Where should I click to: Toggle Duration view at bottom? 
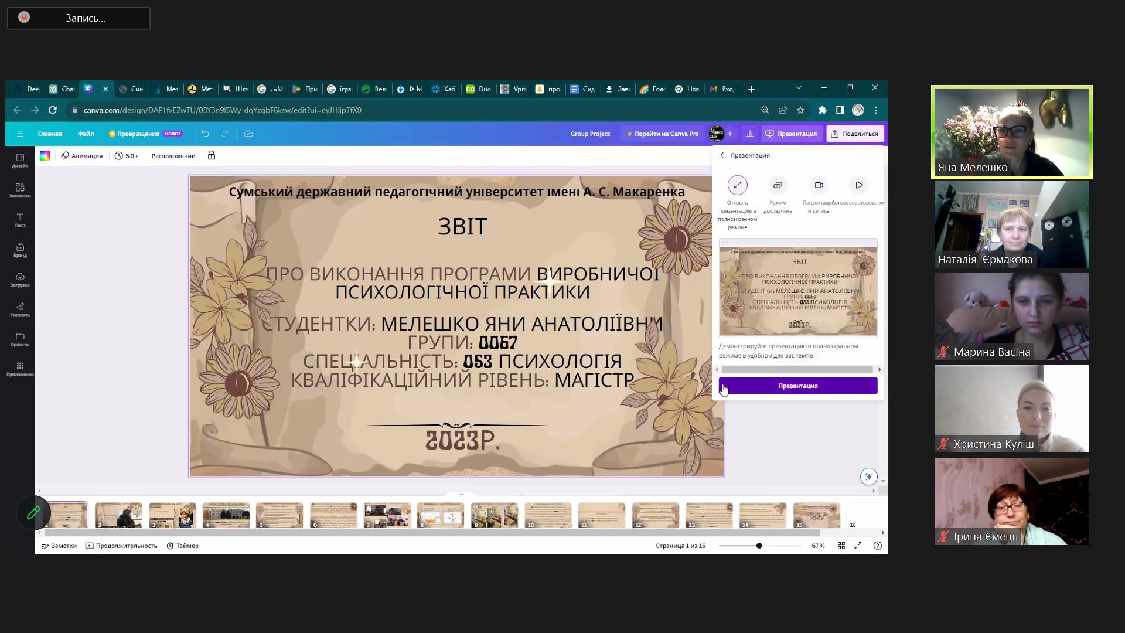121,546
